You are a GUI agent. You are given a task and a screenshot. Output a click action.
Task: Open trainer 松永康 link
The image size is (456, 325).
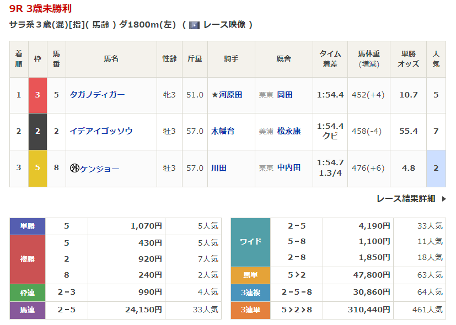(289, 131)
